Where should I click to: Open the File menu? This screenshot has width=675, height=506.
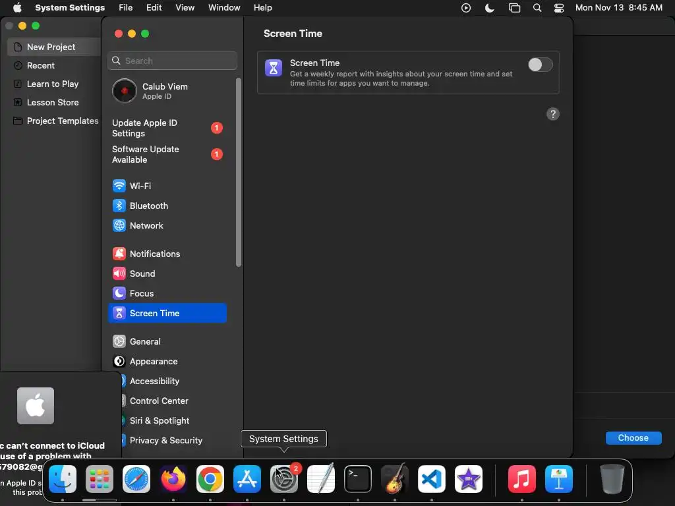pyautogui.click(x=126, y=8)
